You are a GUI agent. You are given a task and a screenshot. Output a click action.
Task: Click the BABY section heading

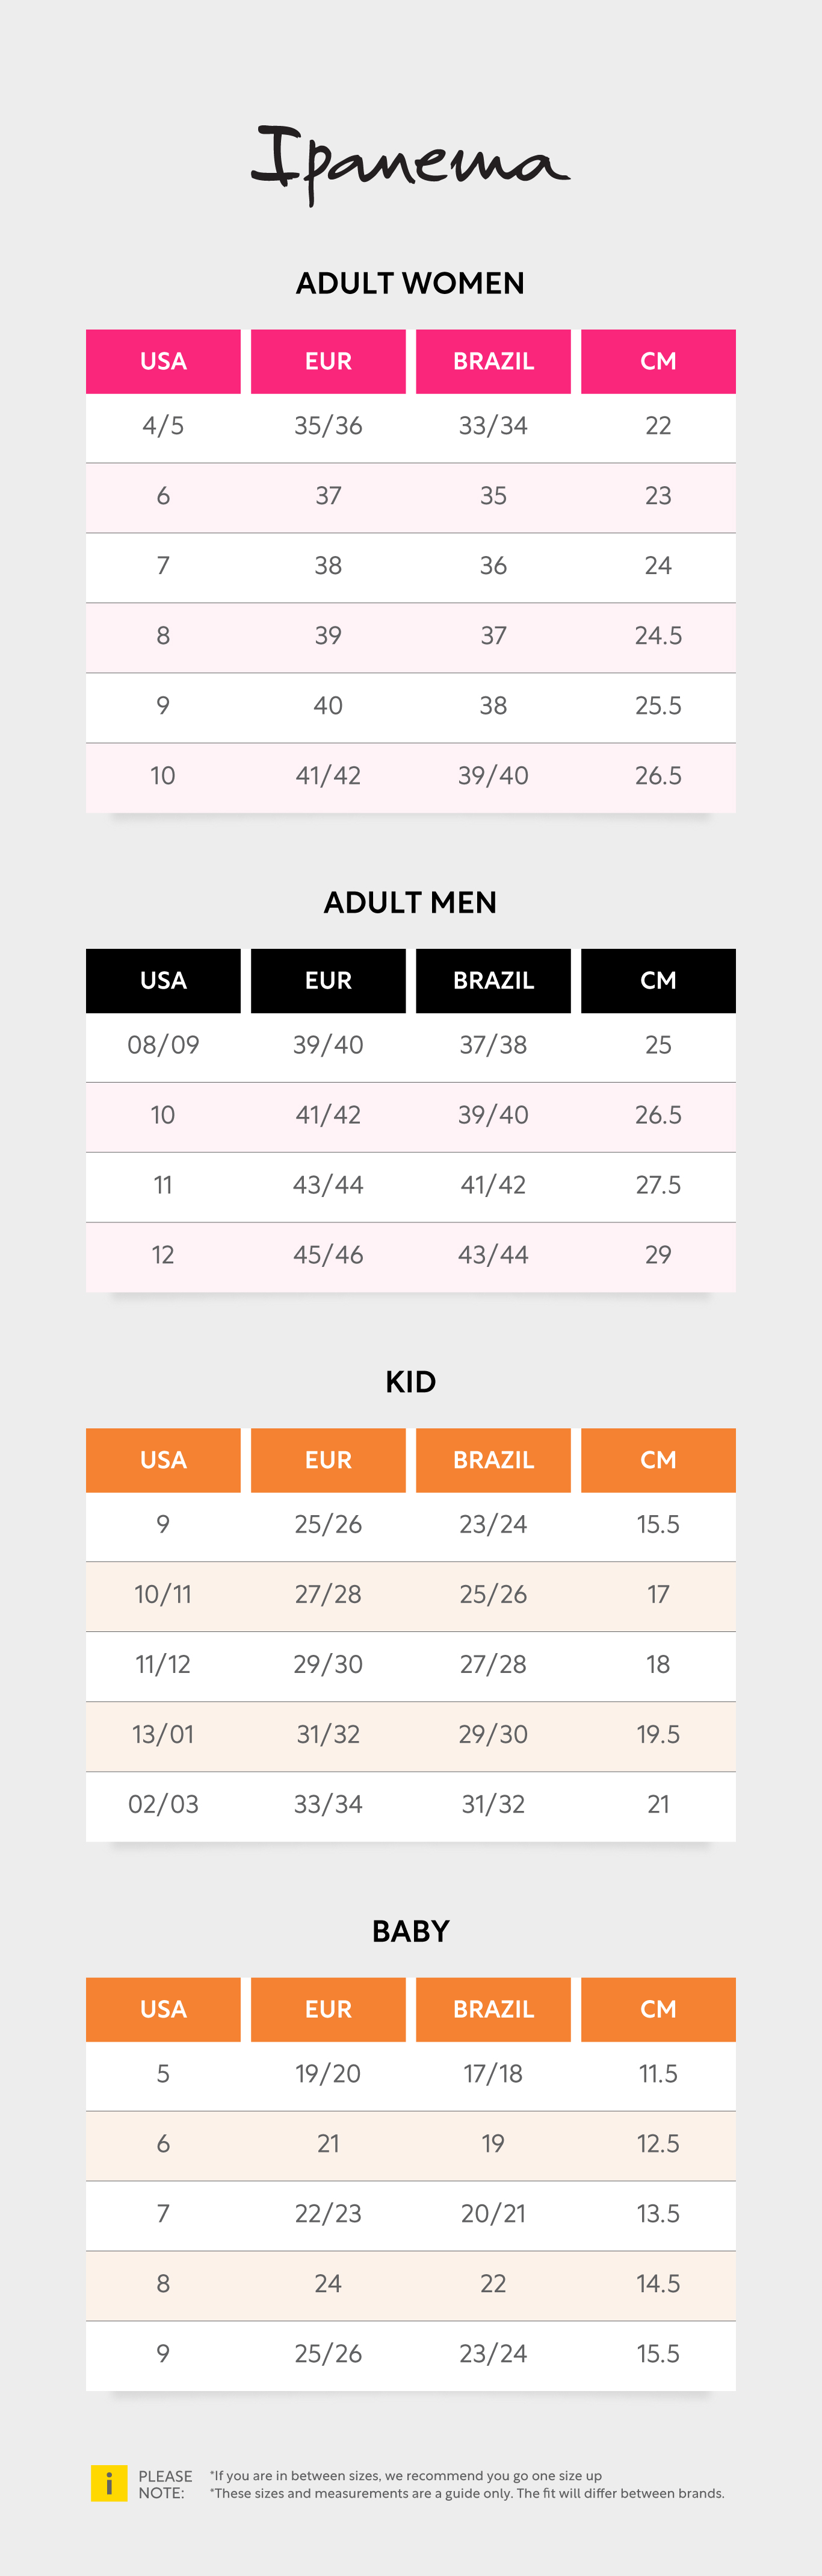(410, 1931)
